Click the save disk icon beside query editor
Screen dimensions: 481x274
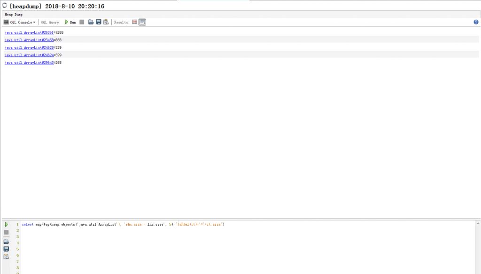coord(6,249)
